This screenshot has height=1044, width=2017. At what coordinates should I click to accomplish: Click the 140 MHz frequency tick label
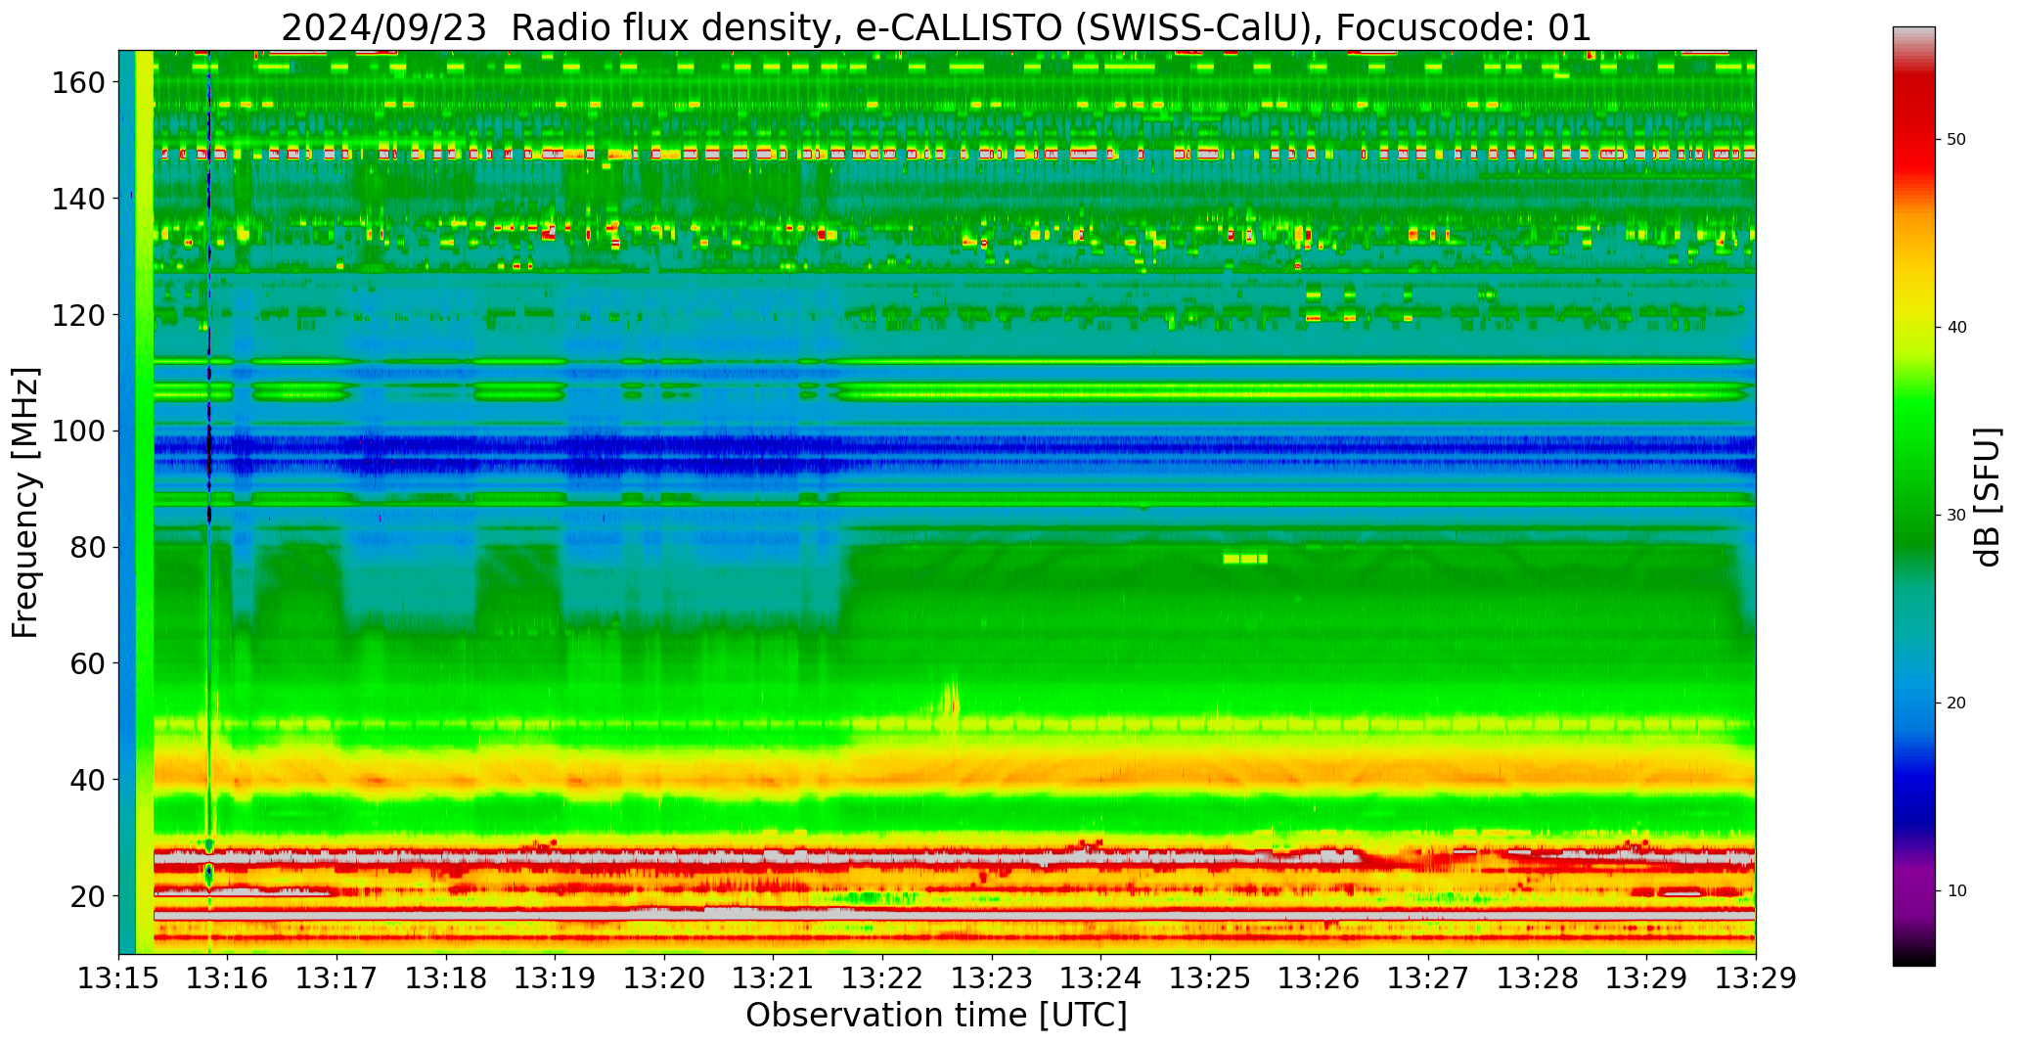click(x=78, y=200)
